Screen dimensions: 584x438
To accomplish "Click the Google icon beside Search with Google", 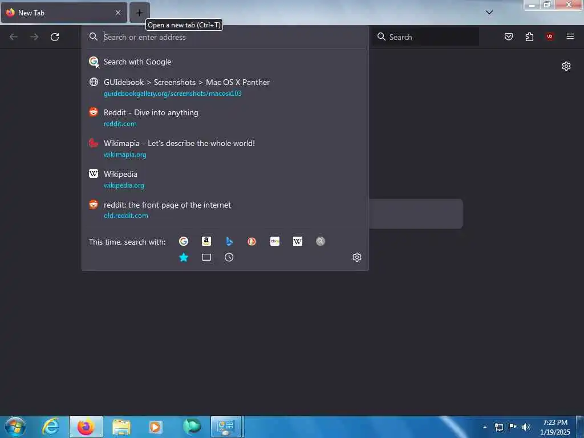I will point(94,62).
